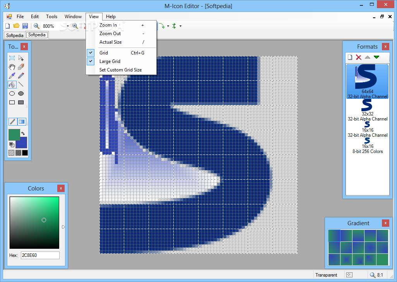Click the blue background color swatch
The height and width of the screenshot is (282, 397).
click(22, 144)
